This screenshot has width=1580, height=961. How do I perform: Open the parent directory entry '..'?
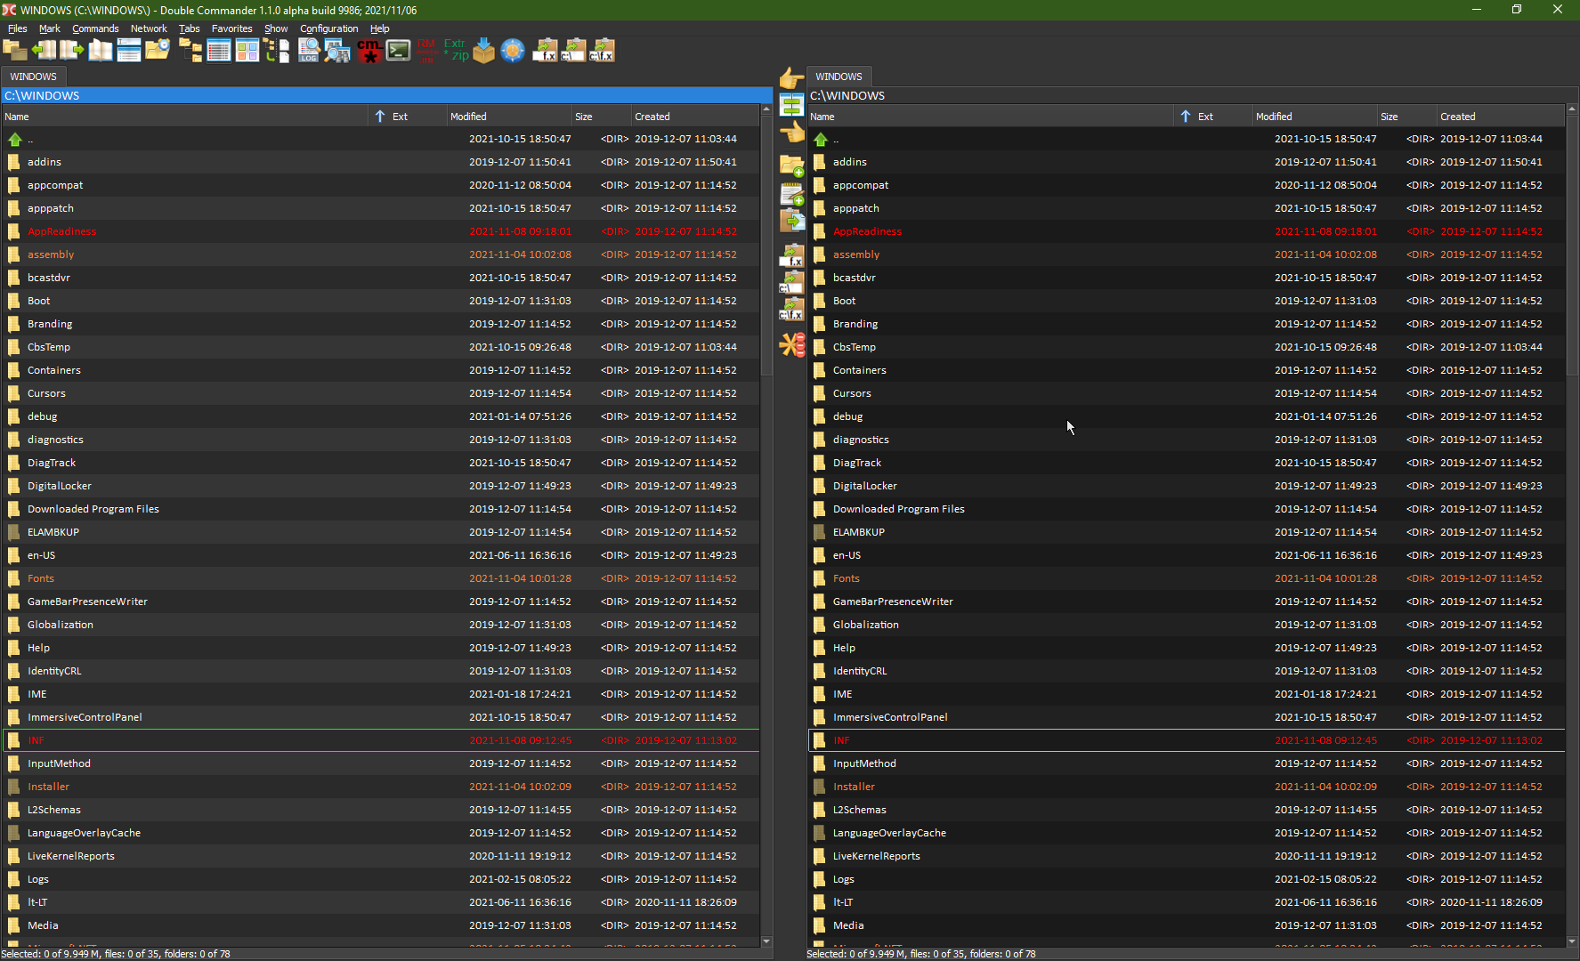coord(31,139)
